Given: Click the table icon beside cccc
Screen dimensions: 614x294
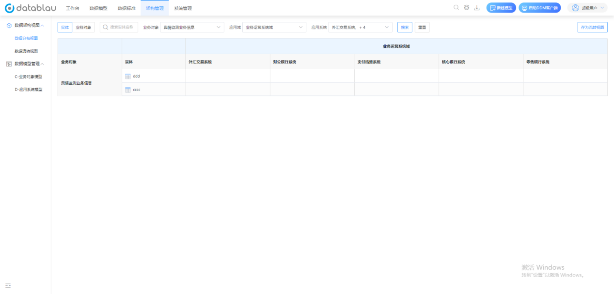Looking at the screenshot, I should (128, 90).
